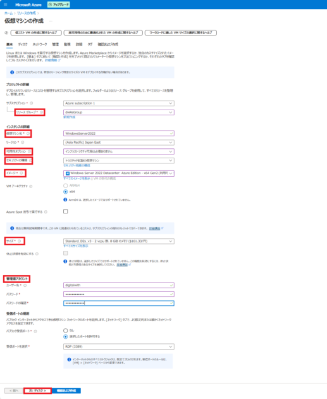
Task: Select the ARM64 architecture radio button
Action: 66,186
